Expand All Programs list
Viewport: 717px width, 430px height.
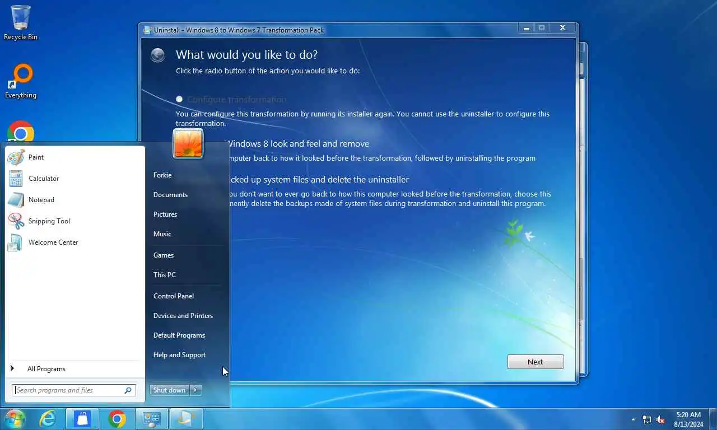point(75,369)
